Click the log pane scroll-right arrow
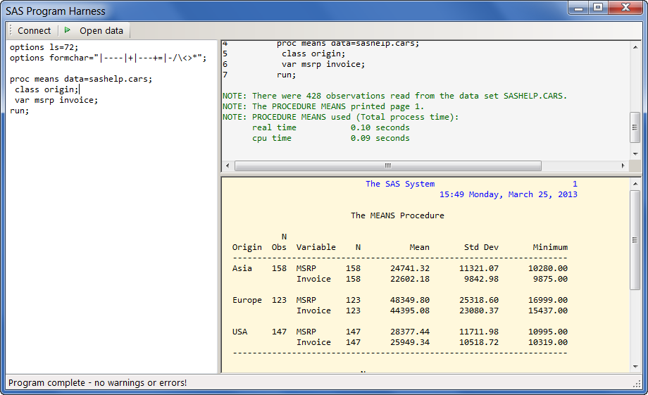 point(623,166)
